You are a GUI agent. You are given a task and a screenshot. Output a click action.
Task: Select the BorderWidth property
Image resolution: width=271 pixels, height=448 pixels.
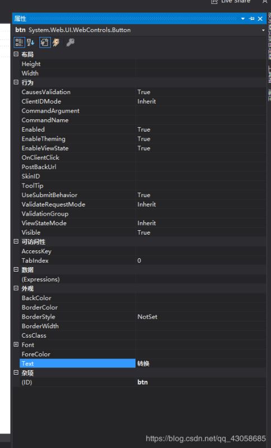[x=40, y=326]
